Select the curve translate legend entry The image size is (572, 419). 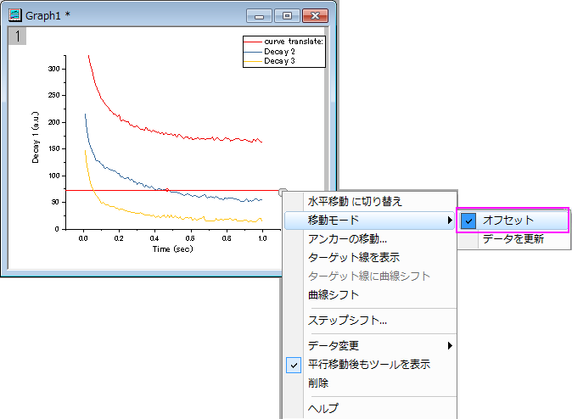tap(294, 42)
